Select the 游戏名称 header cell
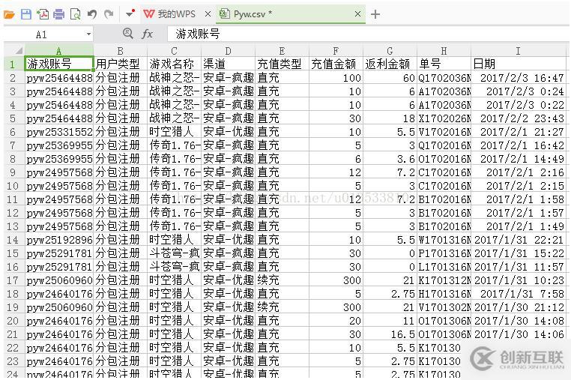 174,64
